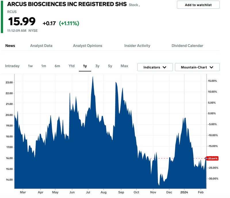230x198 pixels.
Task: Switch chart range to 1w
Action: tap(30, 66)
